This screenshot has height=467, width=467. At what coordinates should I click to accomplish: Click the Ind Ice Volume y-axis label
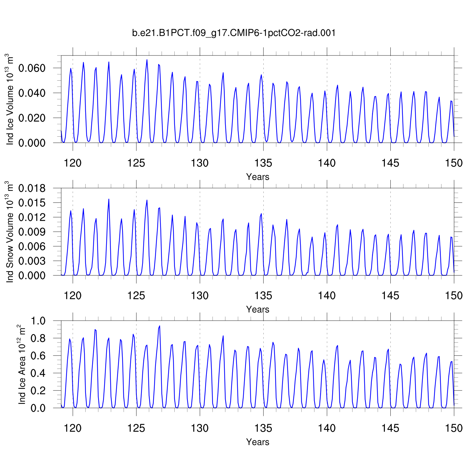pyautogui.click(x=10, y=100)
